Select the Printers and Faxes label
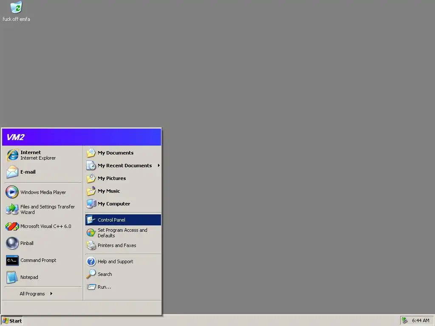This screenshot has height=326, width=435. tap(117, 245)
